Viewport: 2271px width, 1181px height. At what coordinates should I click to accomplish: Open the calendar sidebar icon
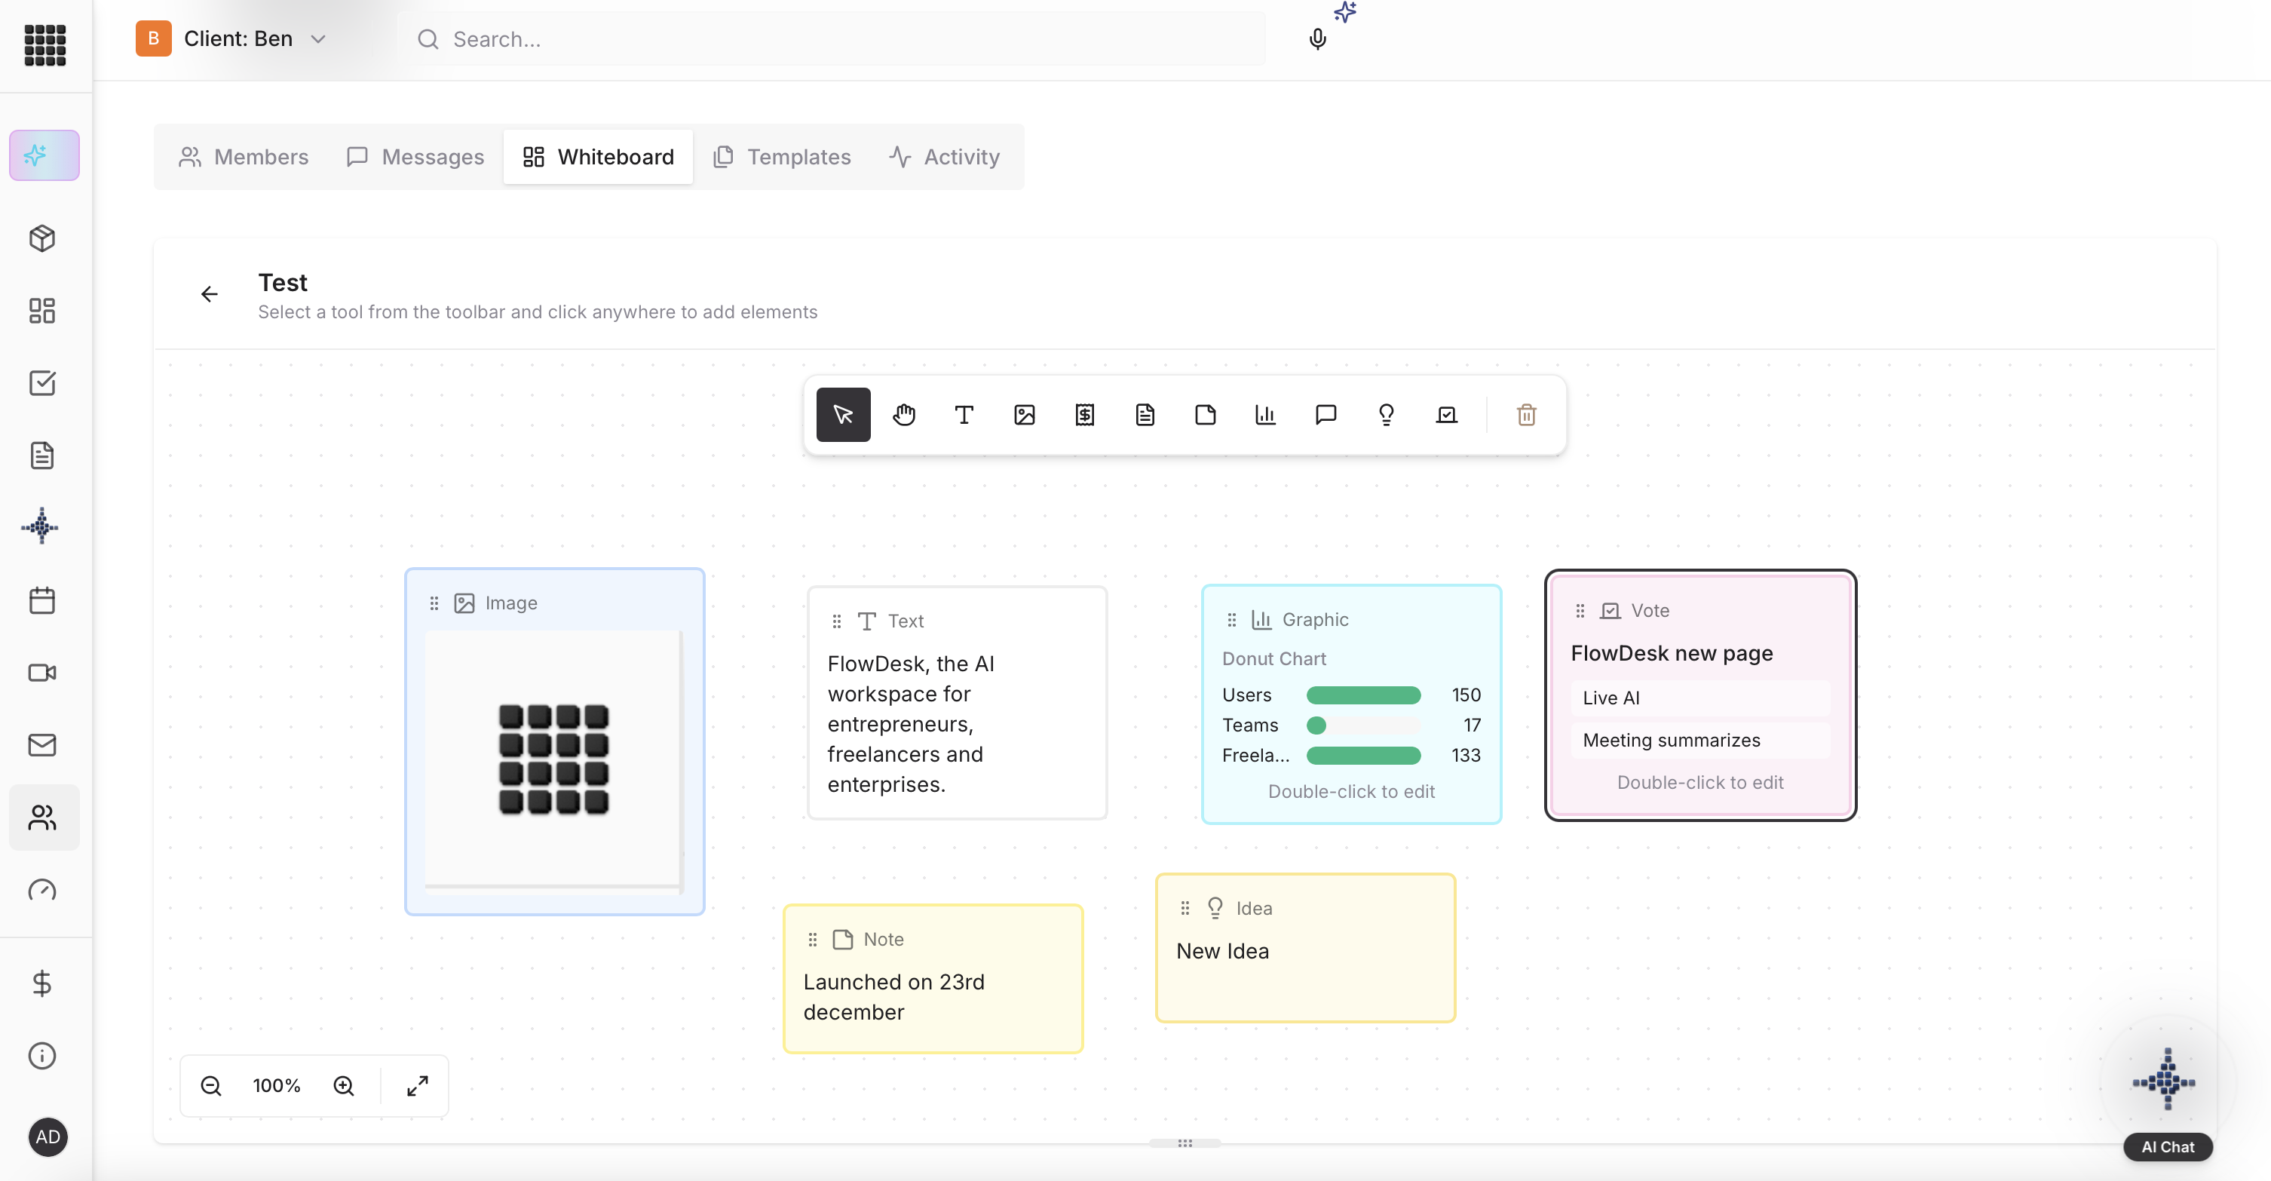(42, 600)
